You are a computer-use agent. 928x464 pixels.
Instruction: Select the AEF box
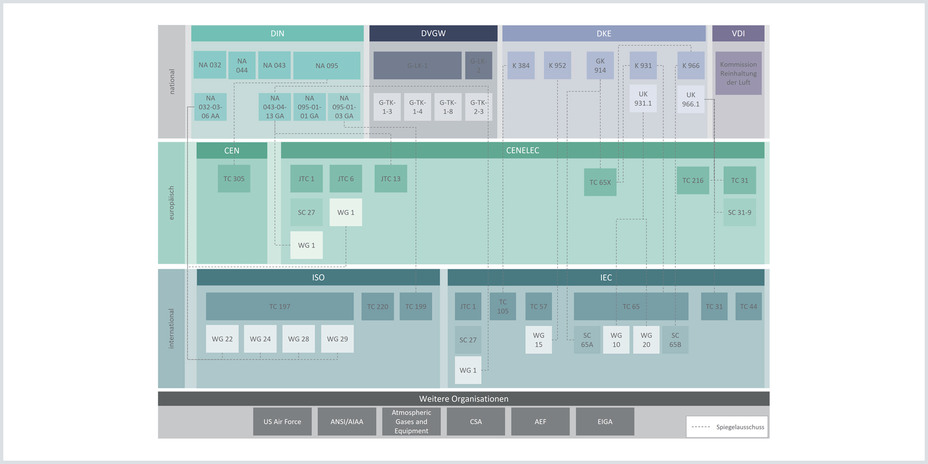coord(541,421)
